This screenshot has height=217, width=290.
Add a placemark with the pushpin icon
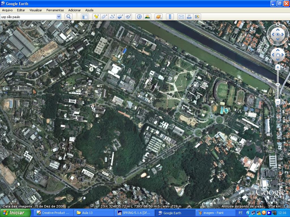point(96,17)
